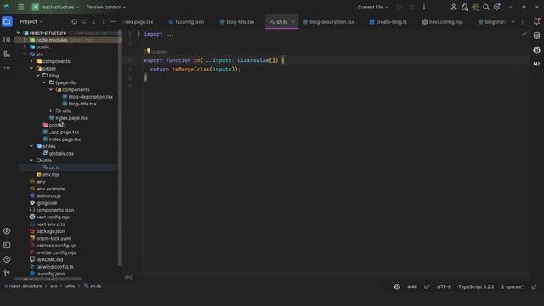Open the Current File run configuration dropdown
The height and width of the screenshot is (306, 544).
373,8
